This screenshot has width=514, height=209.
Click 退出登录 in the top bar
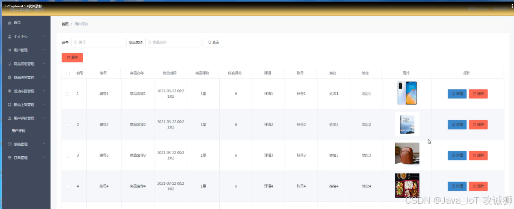[501, 9]
